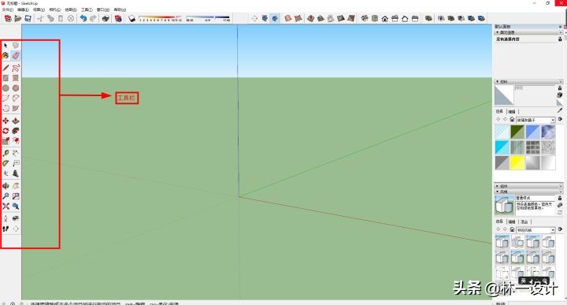Select the Paint Bucket tool
567x305 pixels.
pos(6,55)
